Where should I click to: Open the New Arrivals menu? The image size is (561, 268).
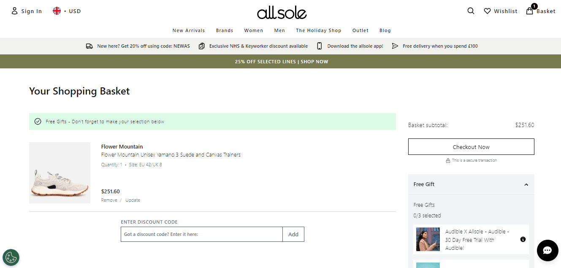189,30
